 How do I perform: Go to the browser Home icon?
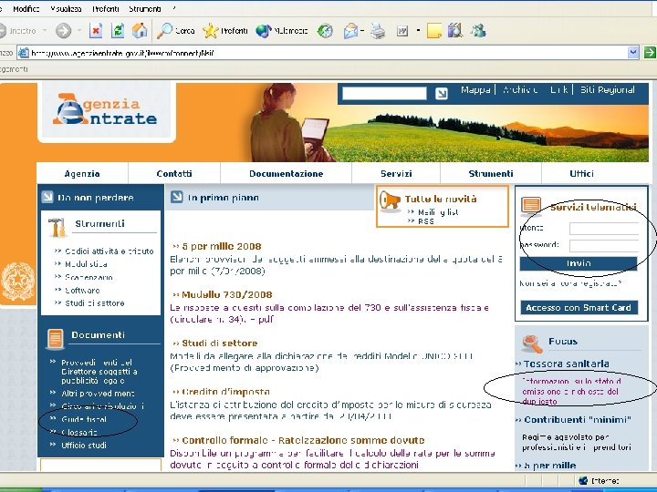point(140,30)
